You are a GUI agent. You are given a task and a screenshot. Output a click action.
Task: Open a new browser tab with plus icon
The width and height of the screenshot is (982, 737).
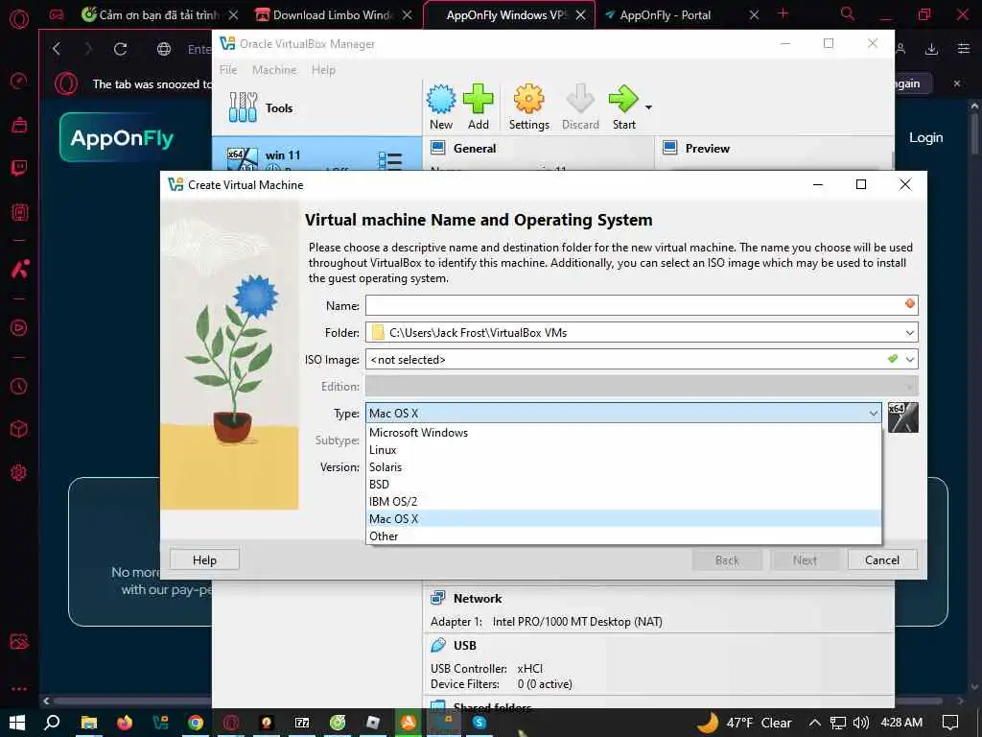[783, 13]
